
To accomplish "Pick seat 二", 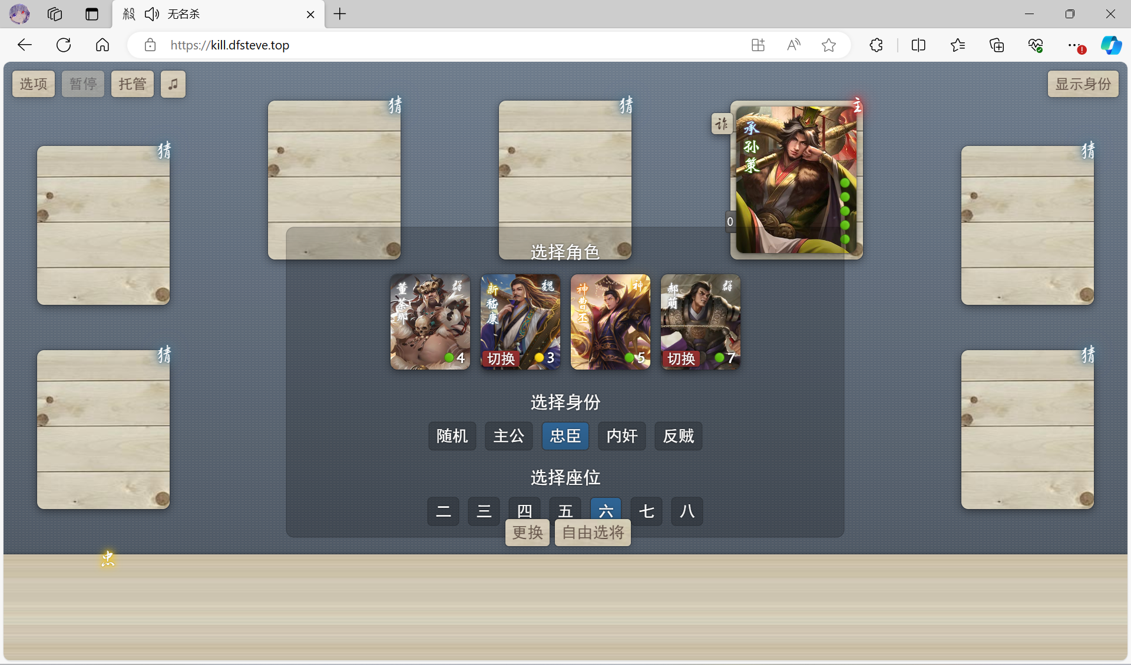I will click(x=444, y=511).
